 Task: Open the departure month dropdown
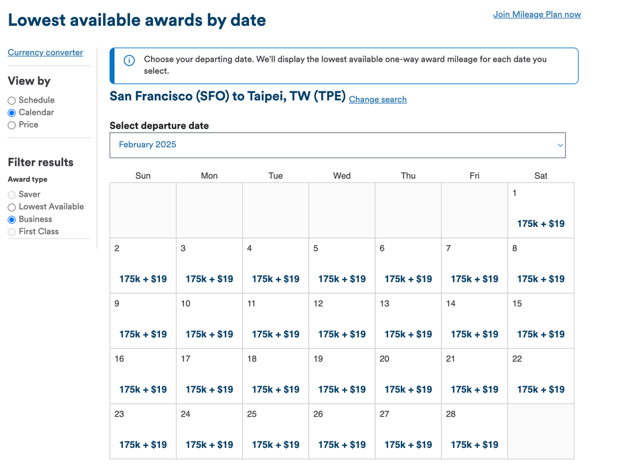338,145
